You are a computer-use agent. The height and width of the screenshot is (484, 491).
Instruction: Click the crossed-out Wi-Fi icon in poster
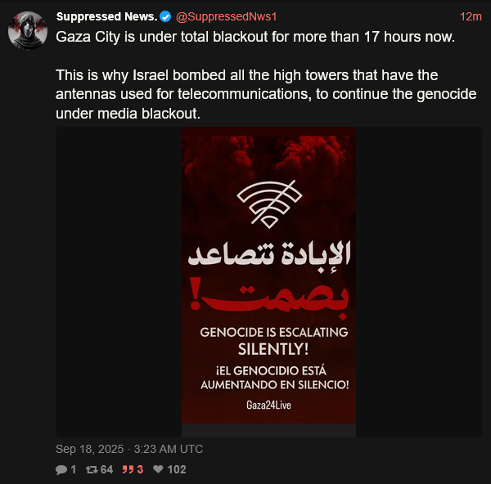(x=269, y=204)
